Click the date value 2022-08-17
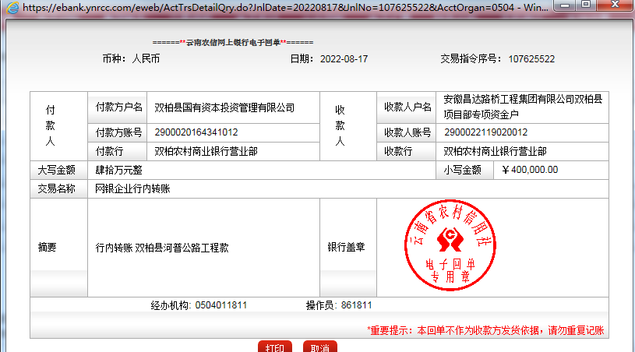 344,59
